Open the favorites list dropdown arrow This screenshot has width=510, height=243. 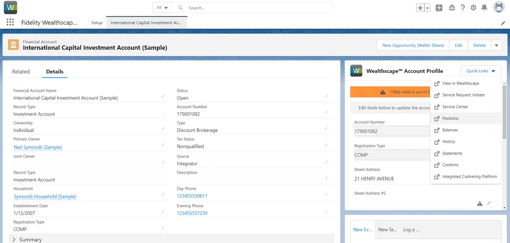(427, 8)
